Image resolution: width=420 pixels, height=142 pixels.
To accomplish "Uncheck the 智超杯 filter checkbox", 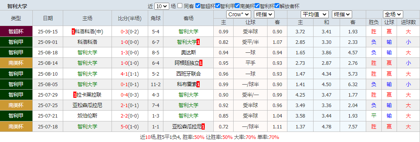I will click(198, 5).
